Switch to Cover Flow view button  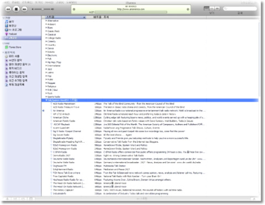[x=218, y=8]
